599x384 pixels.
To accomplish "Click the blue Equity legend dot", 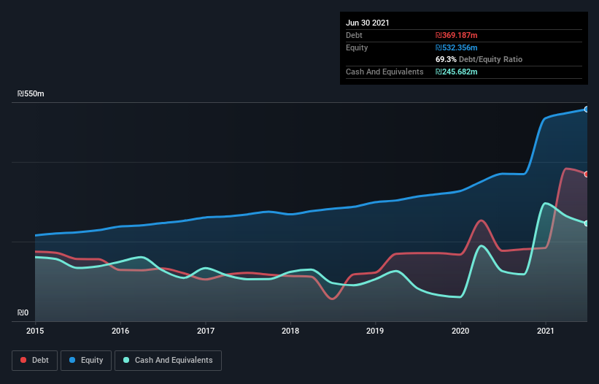I will point(72,361).
